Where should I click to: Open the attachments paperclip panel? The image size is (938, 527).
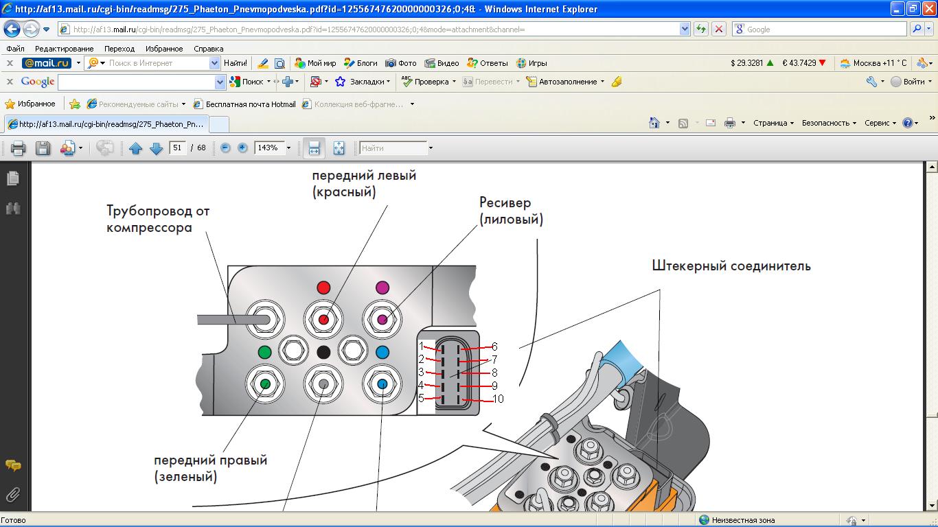tap(12, 494)
